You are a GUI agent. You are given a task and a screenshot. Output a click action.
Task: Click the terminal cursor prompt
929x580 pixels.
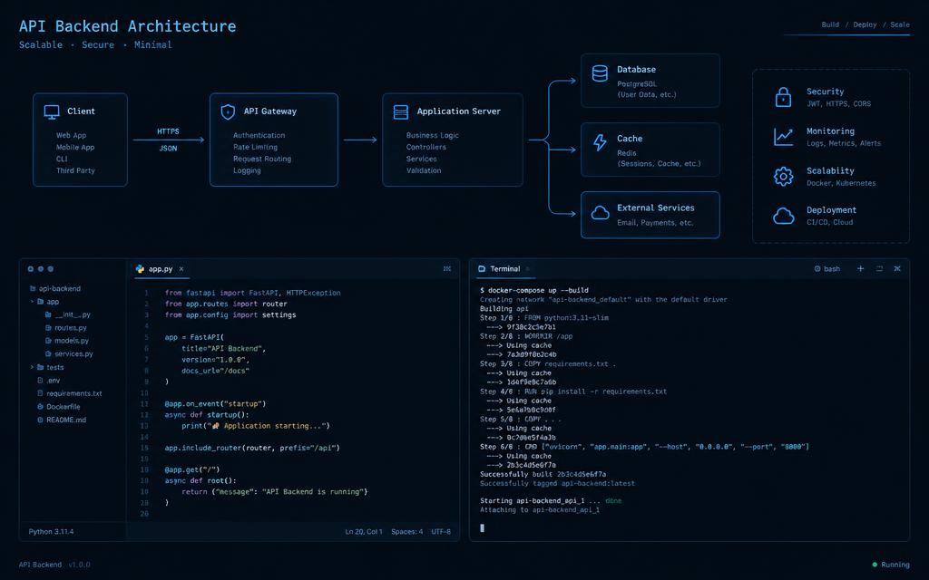tap(482, 528)
